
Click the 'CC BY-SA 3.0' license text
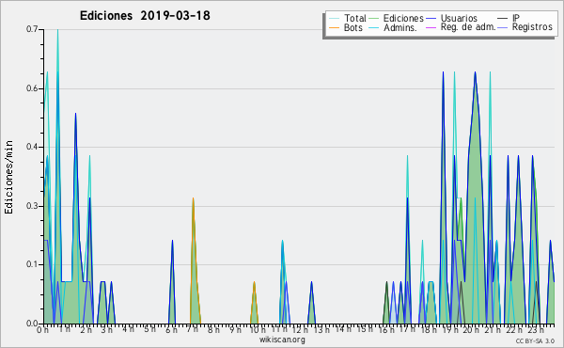click(535, 340)
